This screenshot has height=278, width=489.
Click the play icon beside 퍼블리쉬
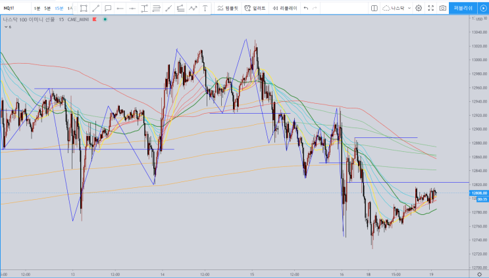pos(483,9)
